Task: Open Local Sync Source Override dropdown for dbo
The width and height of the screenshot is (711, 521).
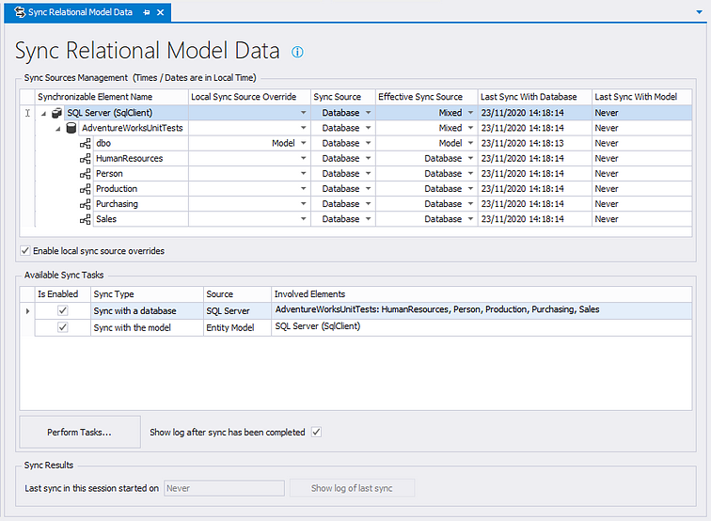Action: click(304, 144)
